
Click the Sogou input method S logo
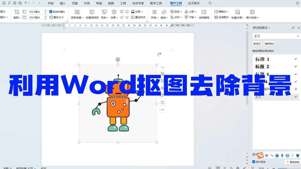[260, 155]
